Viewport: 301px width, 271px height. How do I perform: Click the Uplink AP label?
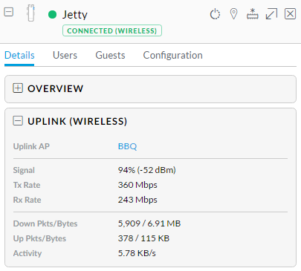click(x=31, y=146)
